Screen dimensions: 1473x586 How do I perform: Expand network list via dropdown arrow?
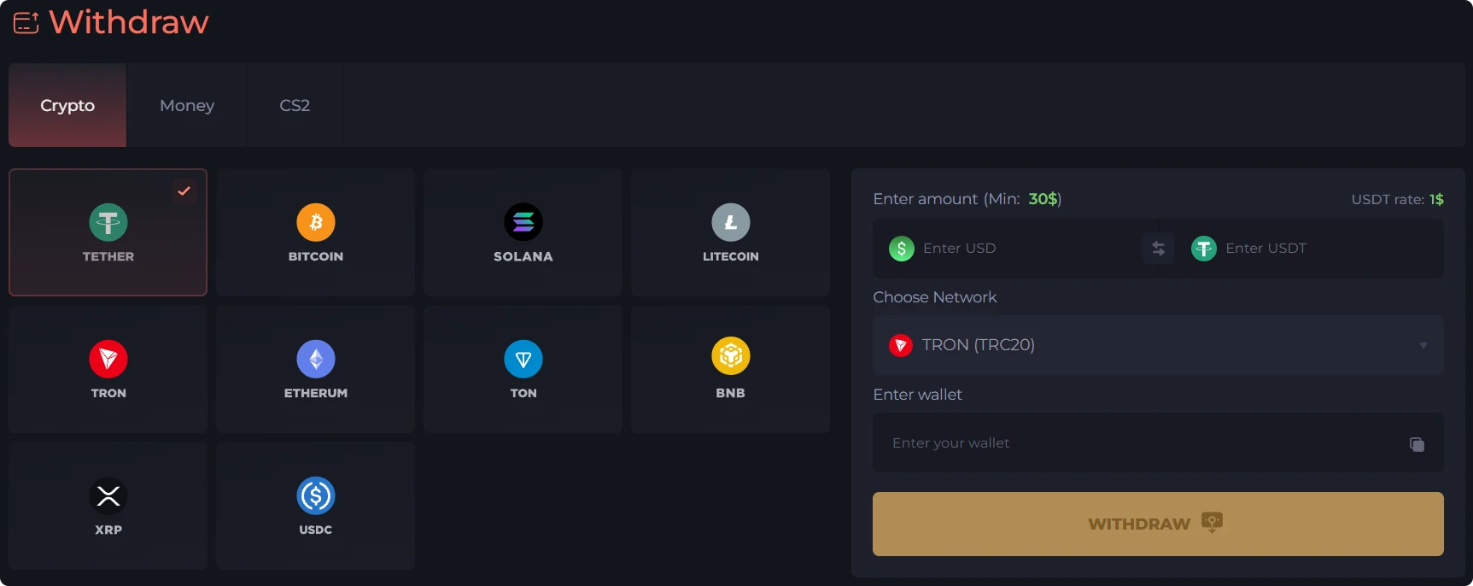tap(1423, 346)
